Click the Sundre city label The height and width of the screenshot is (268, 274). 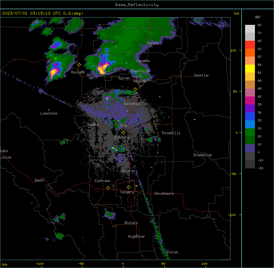(93, 124)
